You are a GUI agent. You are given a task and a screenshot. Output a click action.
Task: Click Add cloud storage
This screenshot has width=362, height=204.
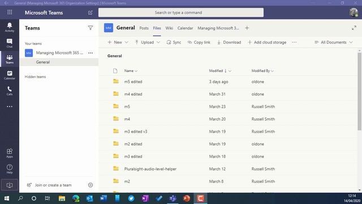tap(267, 42)
